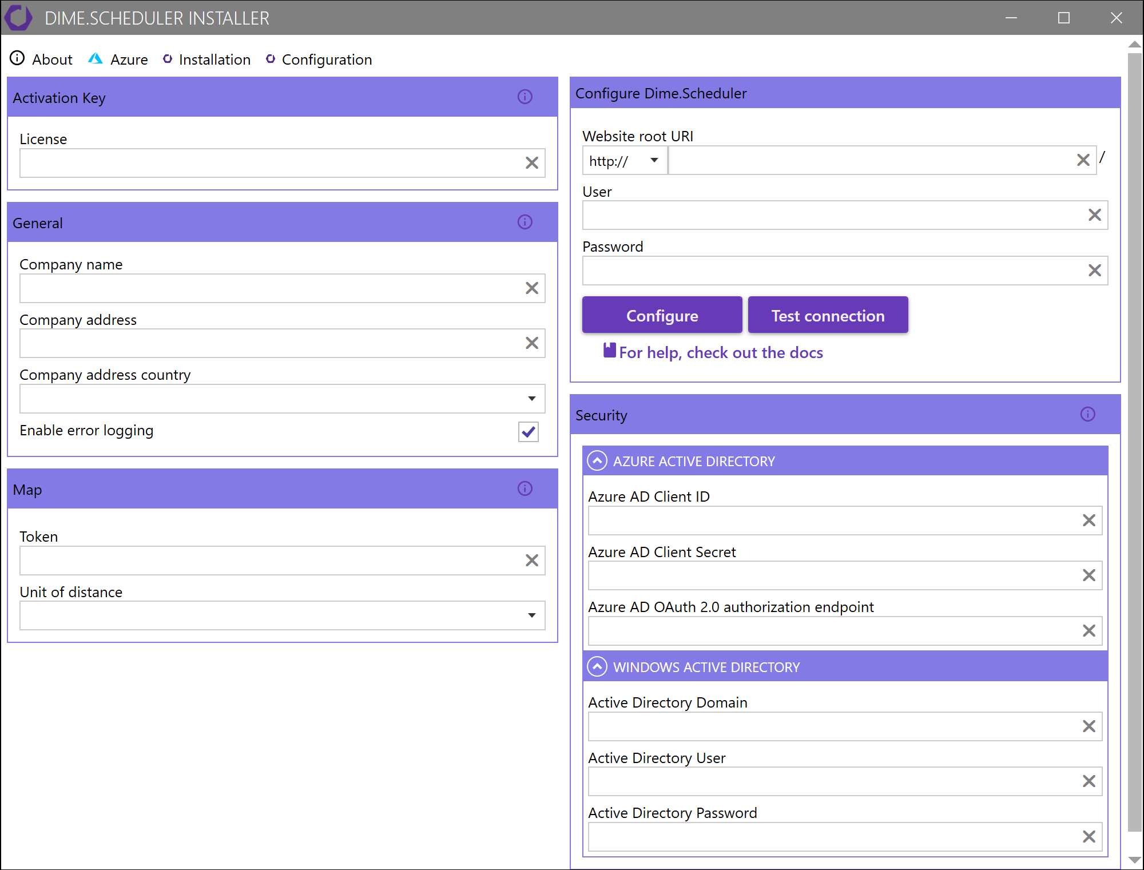The height and width of the screenshot is (870, 1144).
Task: Clear the Website root URI field
Action: tap(1083, 160)
